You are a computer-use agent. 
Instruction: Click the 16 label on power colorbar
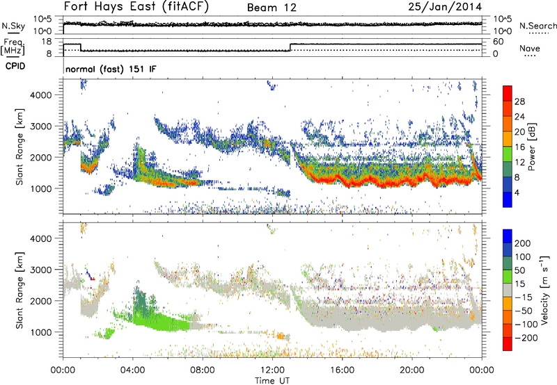click(x=519, y=147)
